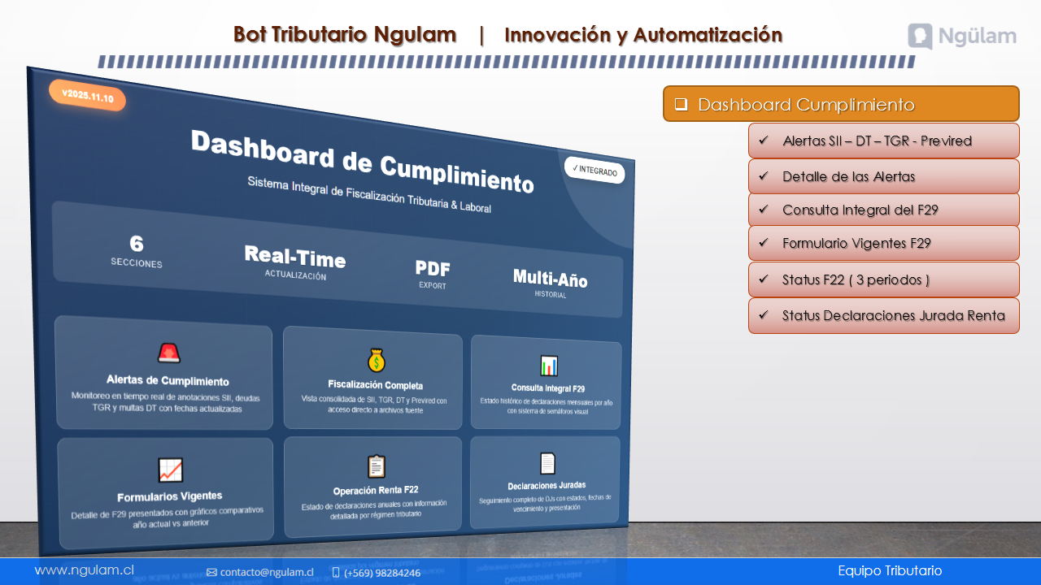Click the INTEGRADO badge button

pyautogui.click(x=595, y=170)
